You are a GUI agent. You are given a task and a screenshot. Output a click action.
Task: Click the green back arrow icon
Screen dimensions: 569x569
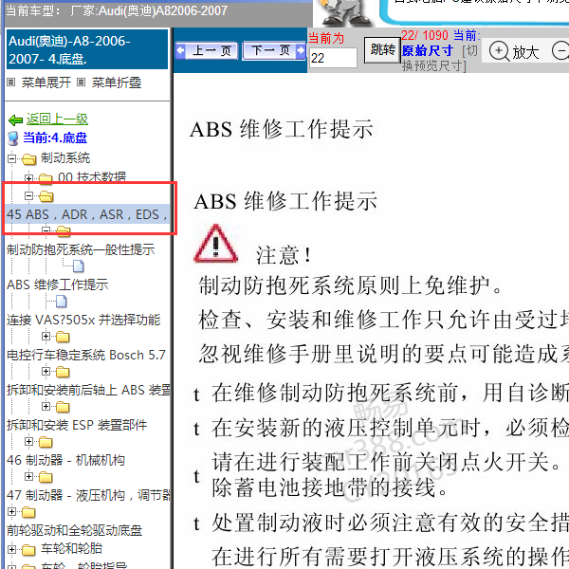pyautogui.click(x=15, y=119)
